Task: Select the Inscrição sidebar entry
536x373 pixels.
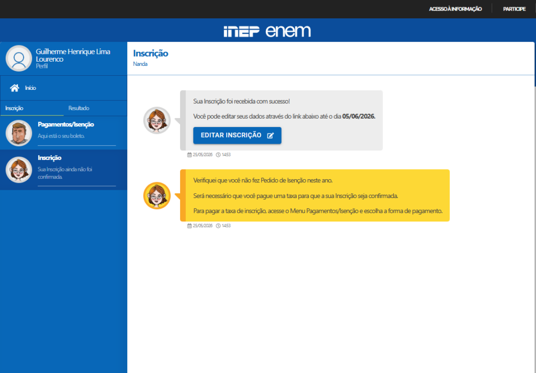Action: tap(63, 170)
